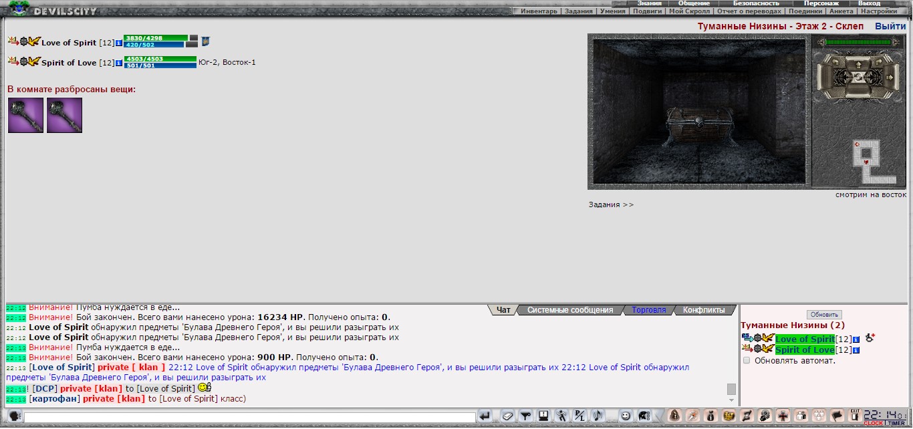Viewport: 913px width, 429px height.
Task: Click the gold pile icon in bottom toolbar
Action: (729, 416)
